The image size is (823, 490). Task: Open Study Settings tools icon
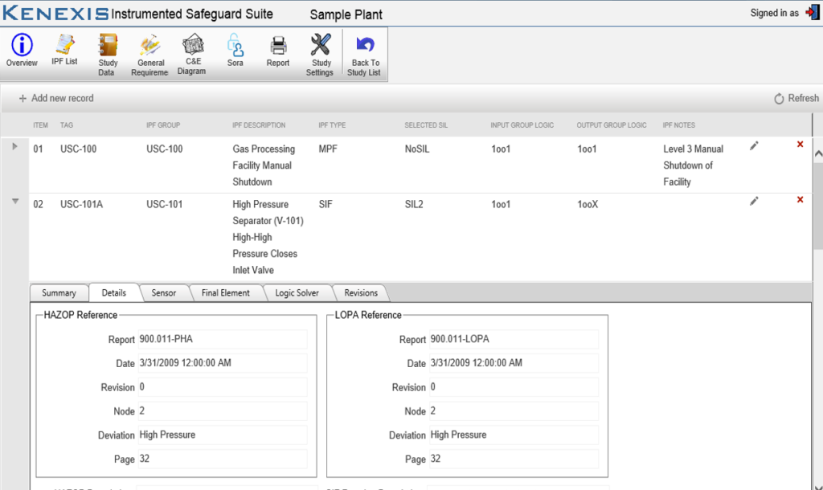(321, 55)
